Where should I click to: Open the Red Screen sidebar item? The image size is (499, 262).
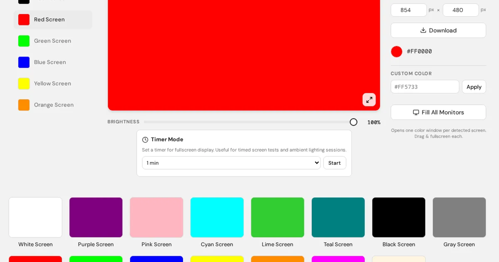53,20
